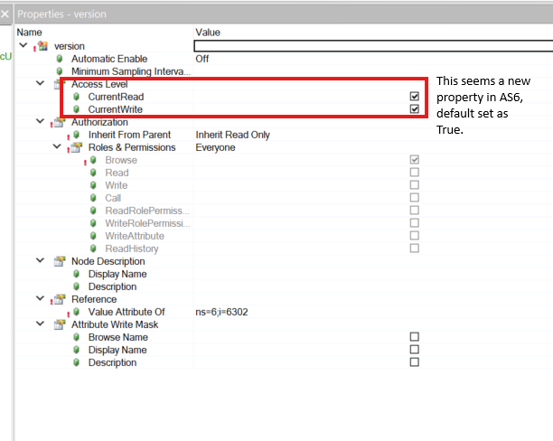Toggle the Call permission checkbox

(415, 198)
